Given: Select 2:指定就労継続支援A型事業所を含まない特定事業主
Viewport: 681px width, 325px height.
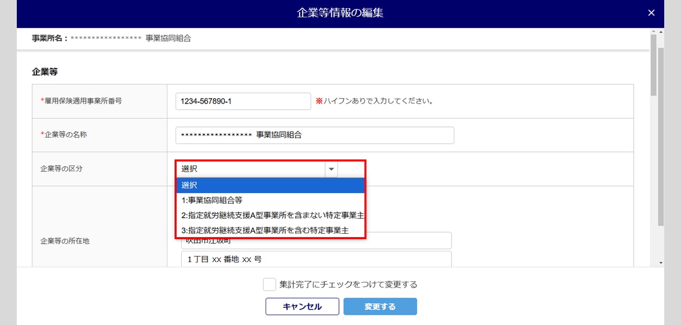Looking at the screenshot, I should click(270, 215).
